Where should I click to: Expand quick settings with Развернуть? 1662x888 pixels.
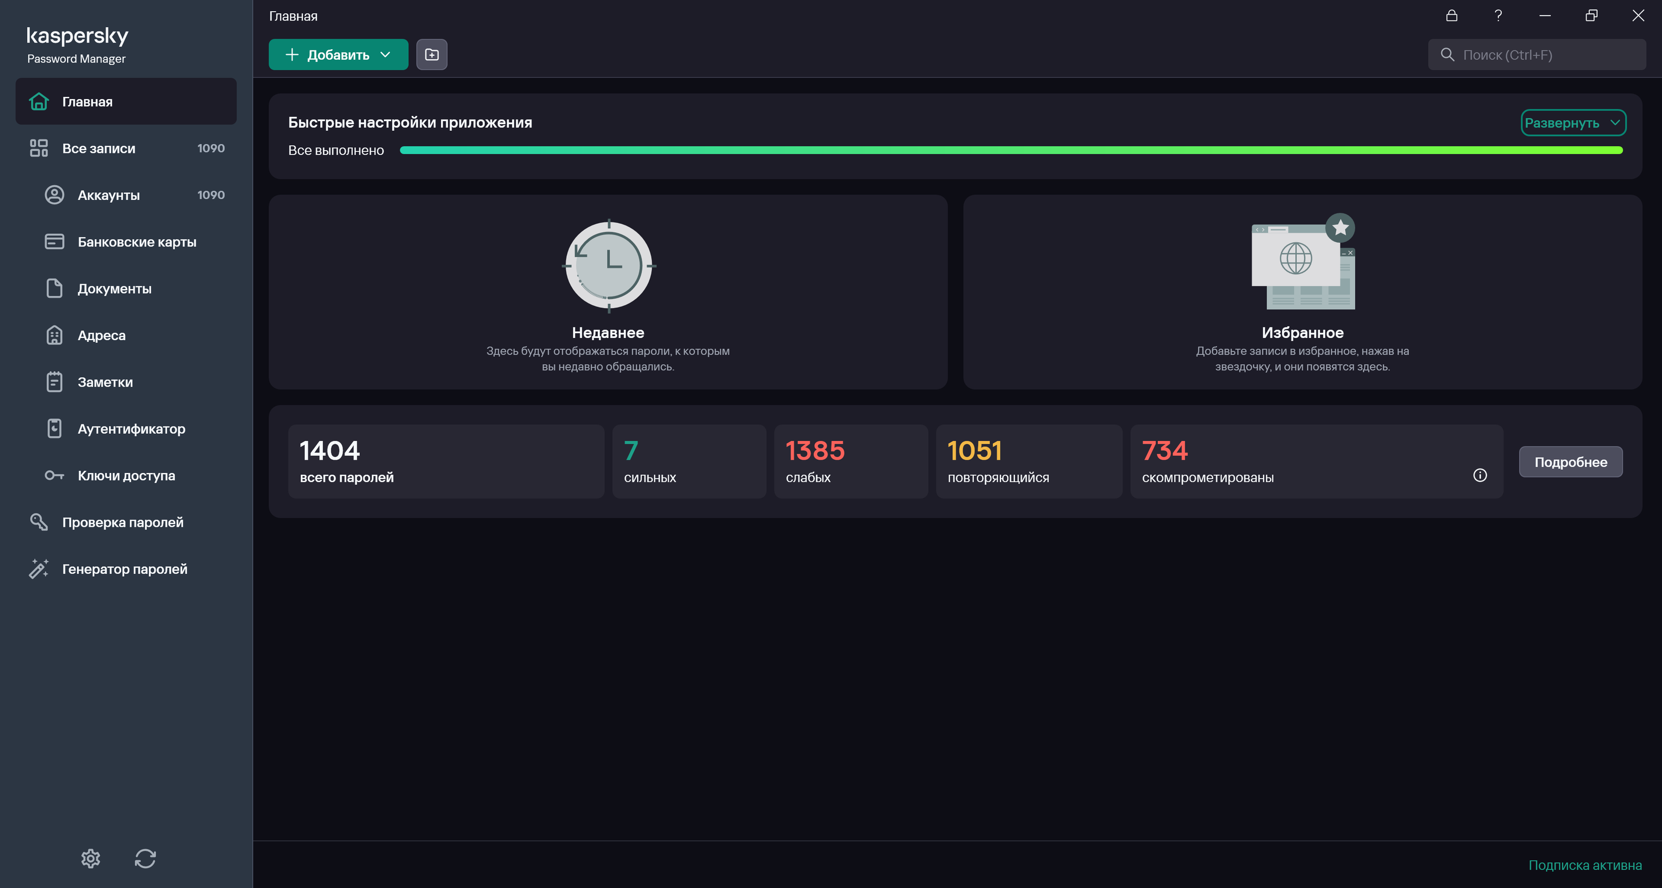click(x=1573, y=122)
